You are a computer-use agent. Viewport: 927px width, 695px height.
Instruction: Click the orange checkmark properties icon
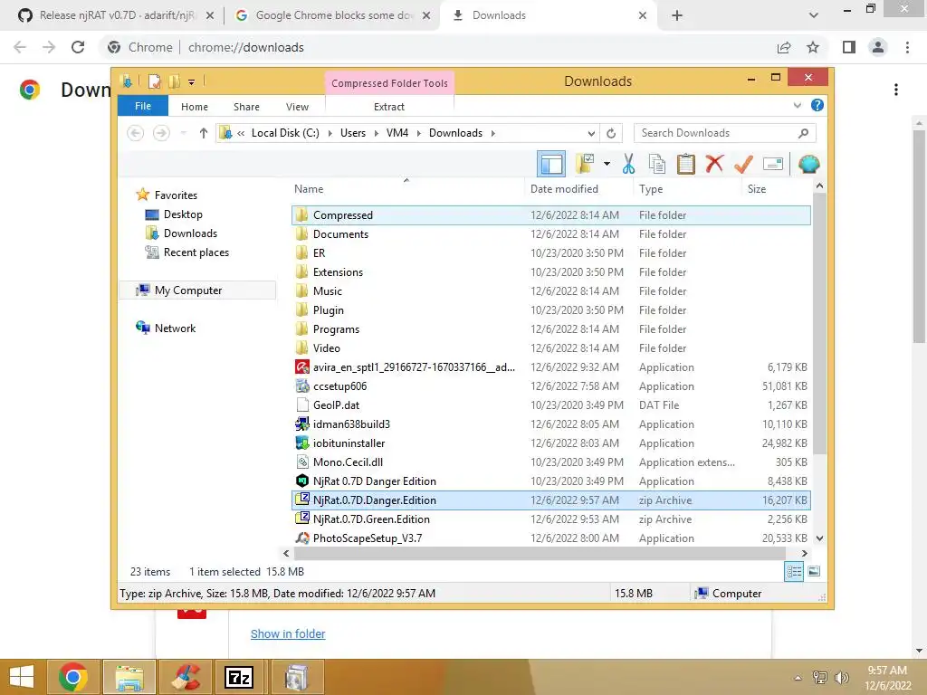743,164
